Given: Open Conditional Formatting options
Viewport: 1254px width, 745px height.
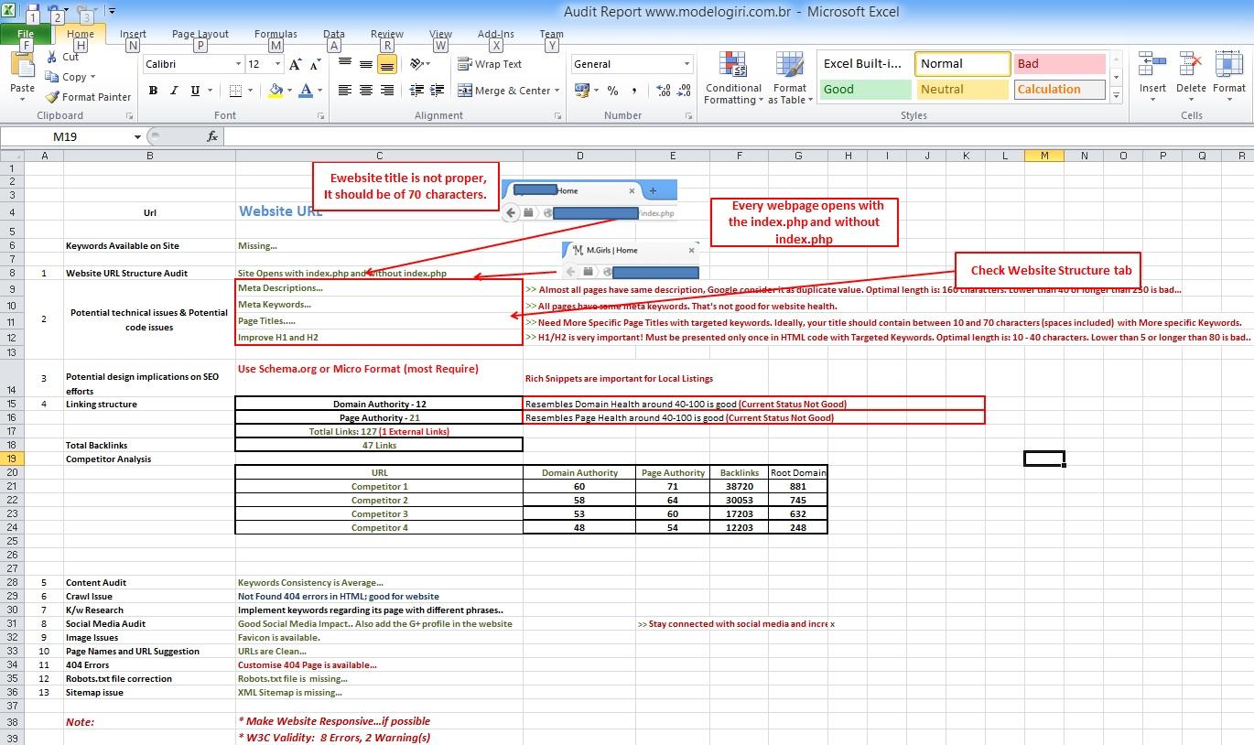Looking at the screenshot, I should (x=733, y=78).
